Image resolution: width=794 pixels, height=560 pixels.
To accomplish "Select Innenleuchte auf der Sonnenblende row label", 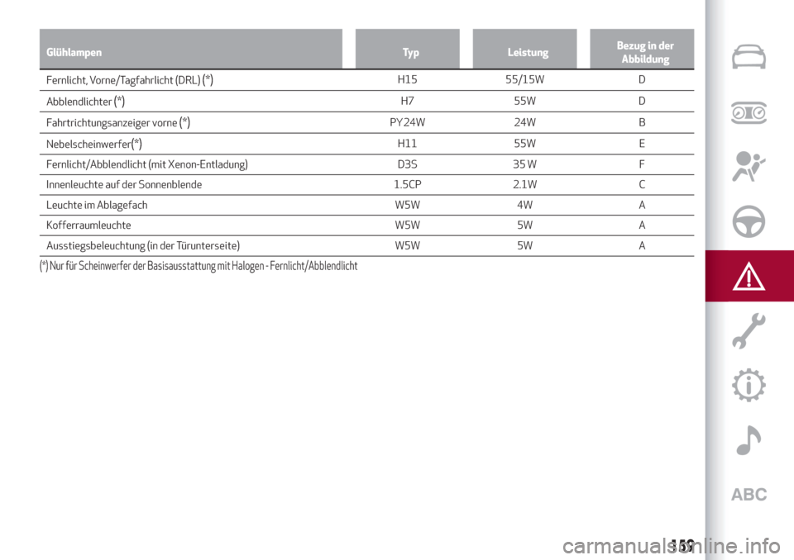I will [x=124, y=185].
